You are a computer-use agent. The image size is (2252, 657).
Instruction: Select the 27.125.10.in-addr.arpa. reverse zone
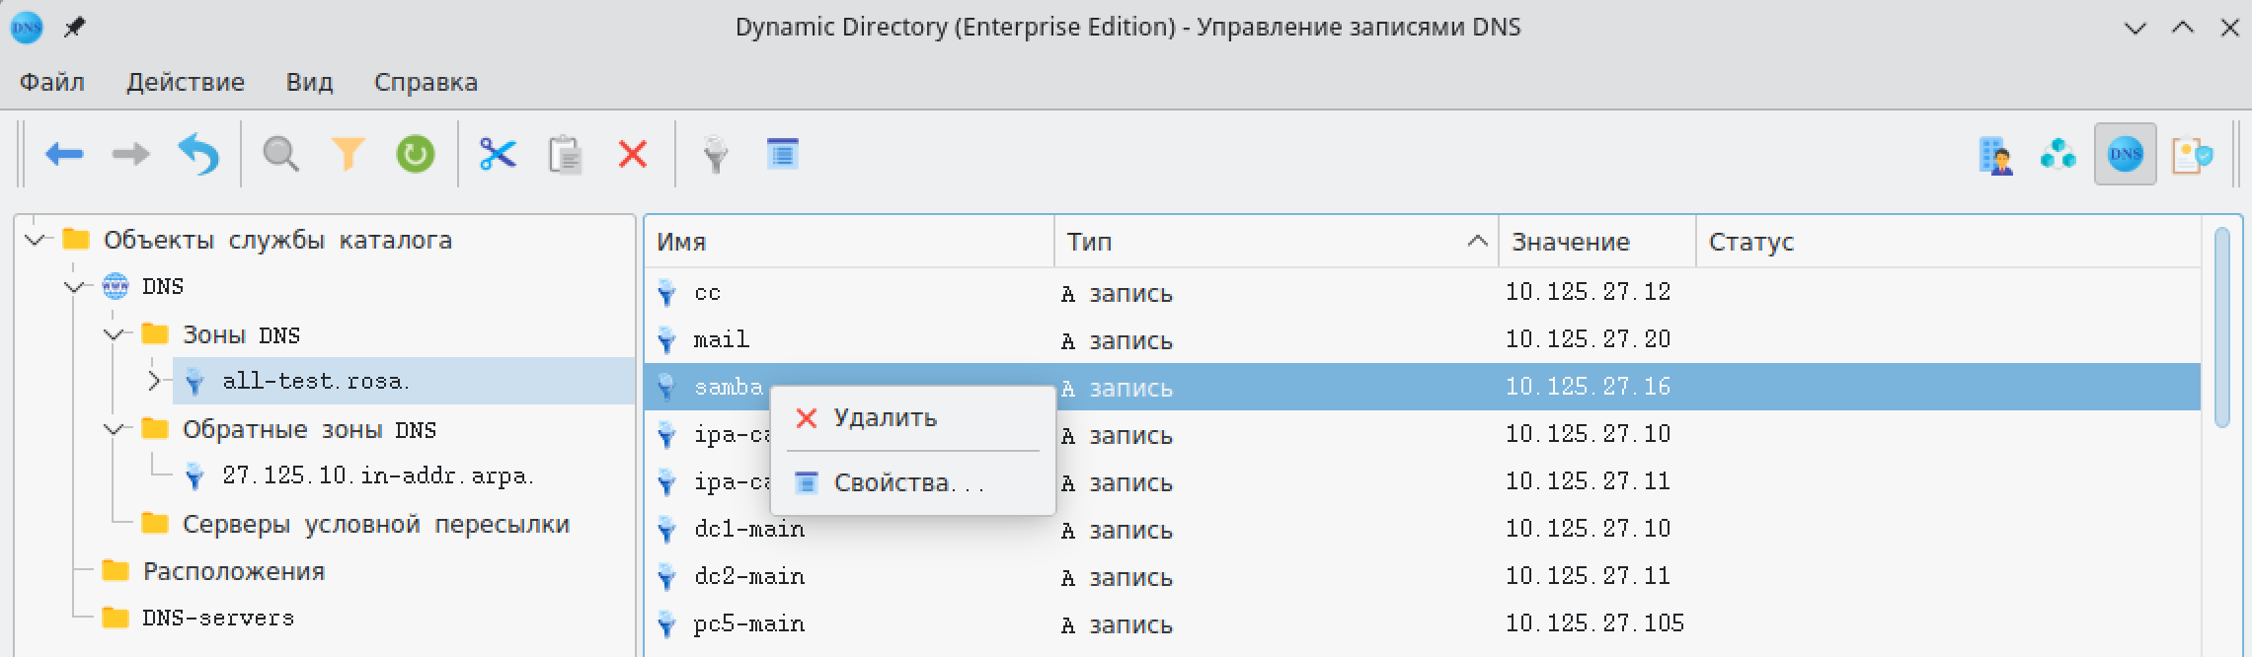(x=376, y=475)
